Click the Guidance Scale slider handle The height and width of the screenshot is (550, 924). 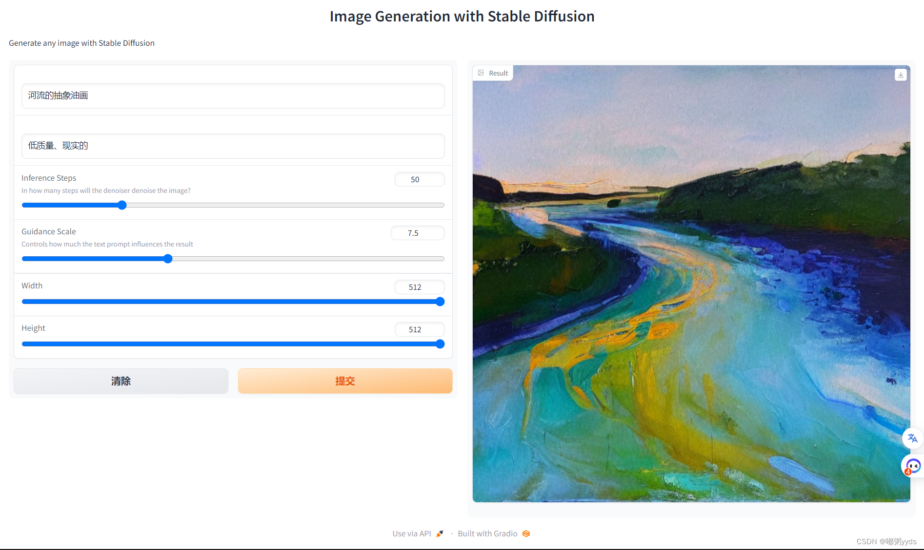[x=168, y=259]
